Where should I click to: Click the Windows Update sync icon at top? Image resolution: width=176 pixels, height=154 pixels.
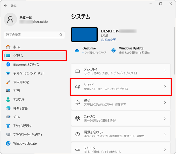(x=113, y=50)
